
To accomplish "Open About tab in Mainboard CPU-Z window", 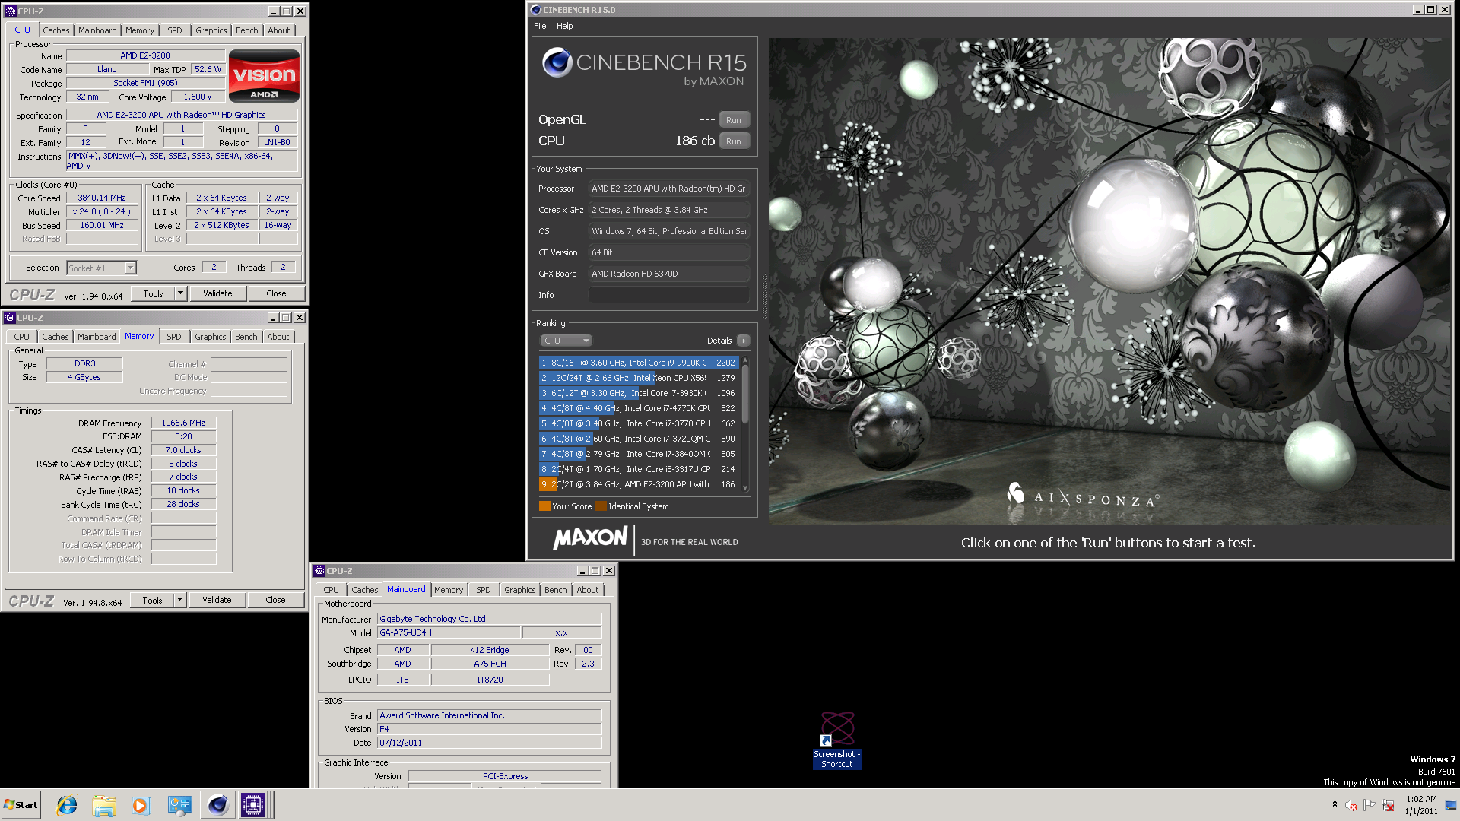I will coord(588,590).
